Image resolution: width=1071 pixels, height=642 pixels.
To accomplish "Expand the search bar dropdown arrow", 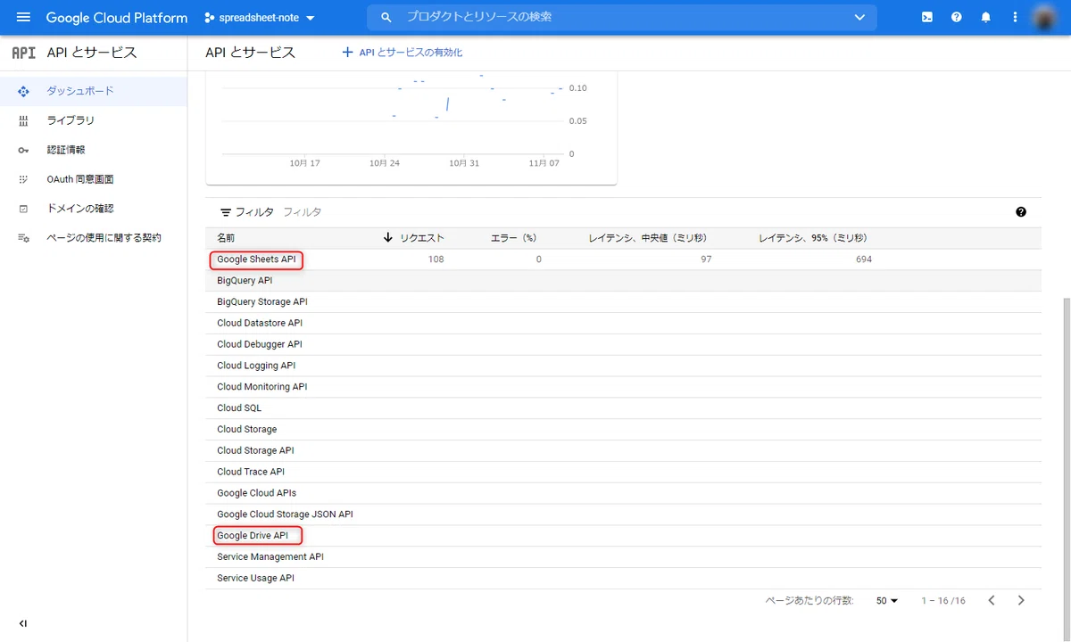I will point(859,18).
